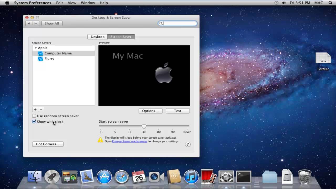This screenshot has height=189, width=336.
Task: Open the App Store from Dock
Action: point(104,176)
